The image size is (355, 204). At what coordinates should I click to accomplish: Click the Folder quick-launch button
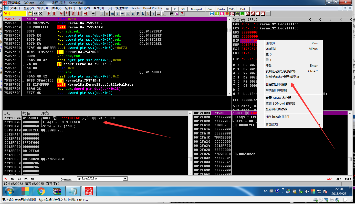221,9
